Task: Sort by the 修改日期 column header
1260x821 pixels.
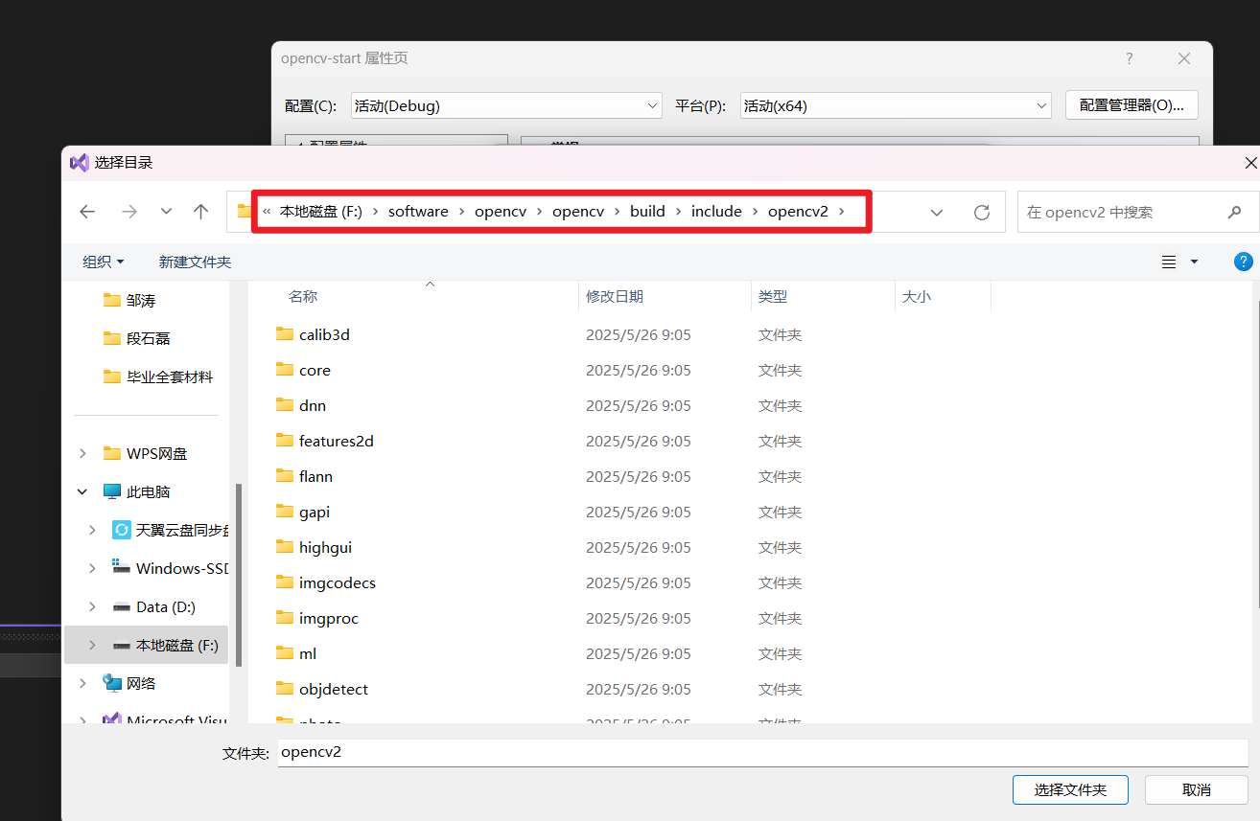Action: click(x=615, y=297)
